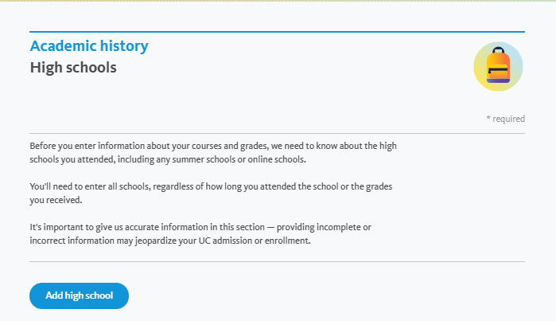Screen dimensions: 556x321
Task: Click the line starting It's important to give us
Action: point(200,227)
